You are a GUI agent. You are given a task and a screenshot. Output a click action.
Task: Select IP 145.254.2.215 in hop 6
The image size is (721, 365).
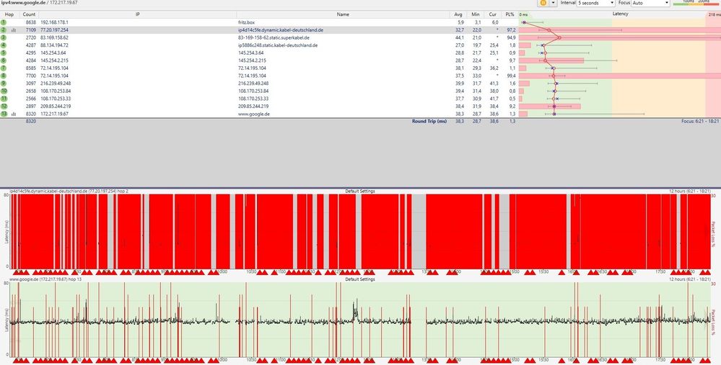(x=54, y=60)
